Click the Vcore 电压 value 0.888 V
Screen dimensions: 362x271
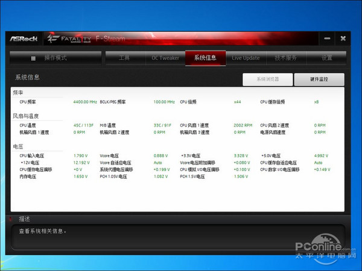tap(160, 156)
